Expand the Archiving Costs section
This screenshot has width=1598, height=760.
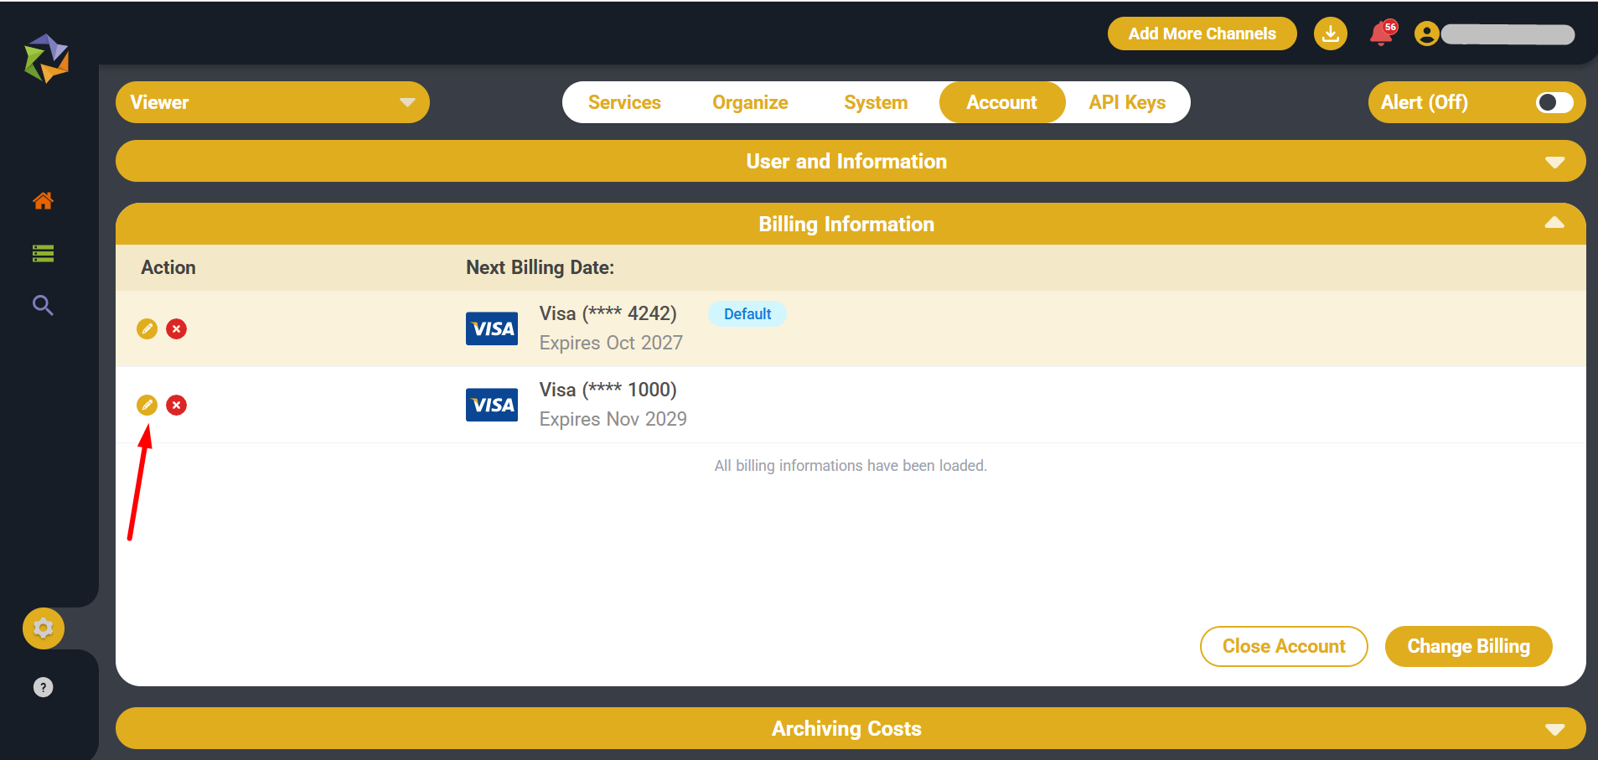pyautogui.click(x=851, y=728)
